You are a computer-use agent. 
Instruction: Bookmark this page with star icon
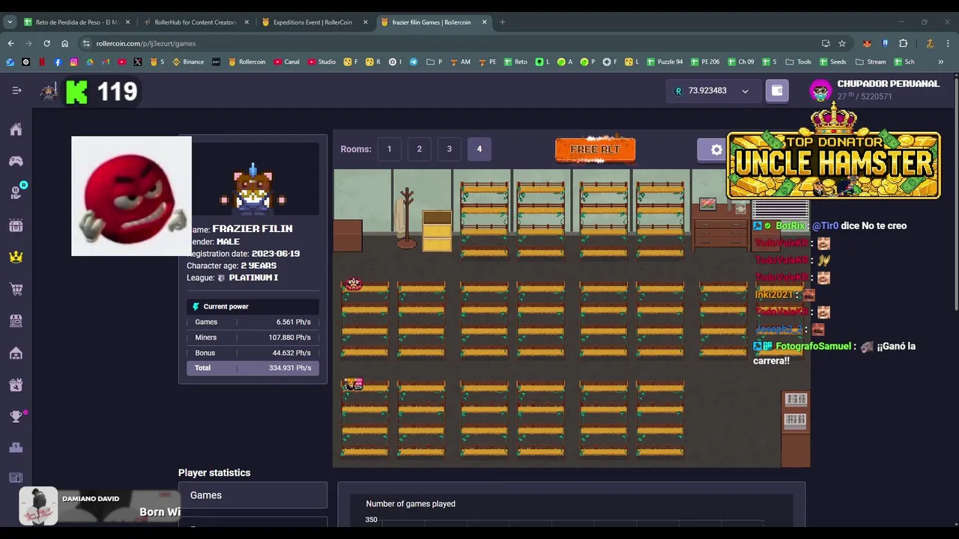tap(842, 43)
